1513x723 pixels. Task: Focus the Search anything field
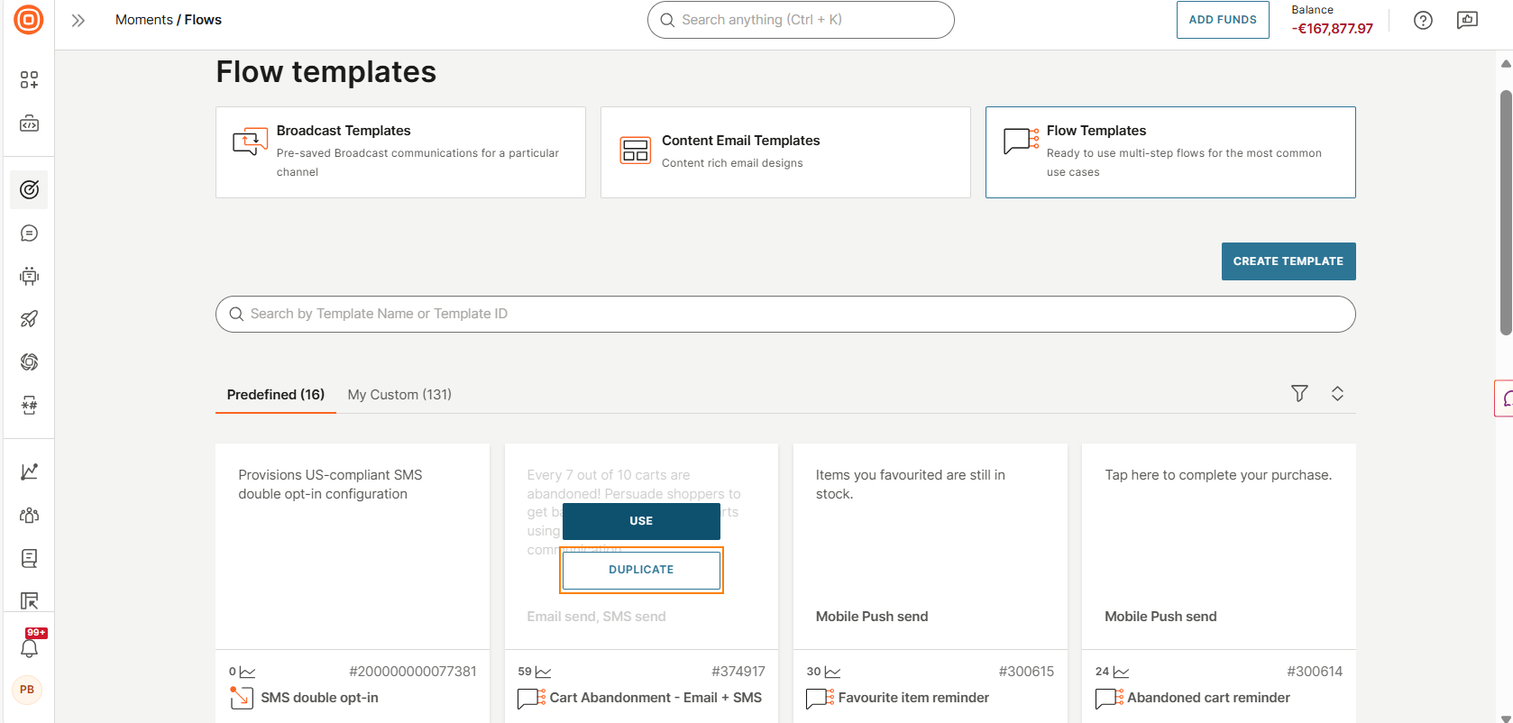click(x=801, y=20)
